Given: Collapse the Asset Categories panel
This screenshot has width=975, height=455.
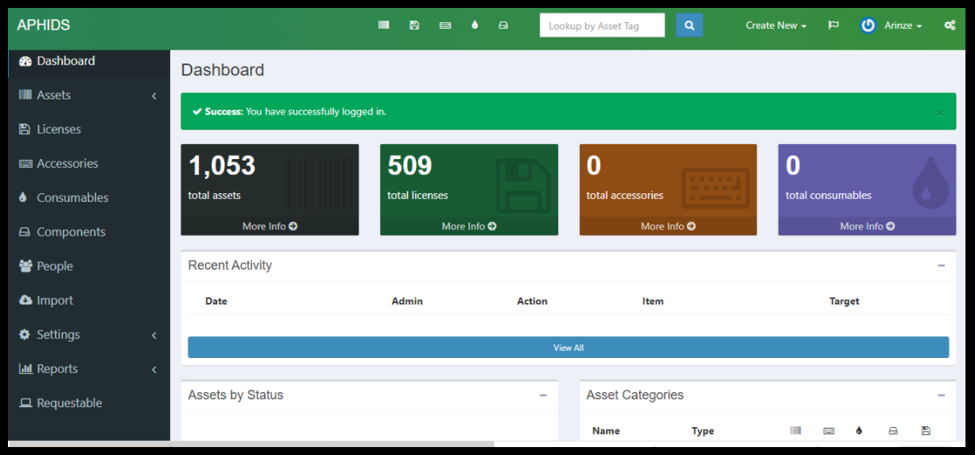Looking at the screenshot, I should click(x=942, y=395).
